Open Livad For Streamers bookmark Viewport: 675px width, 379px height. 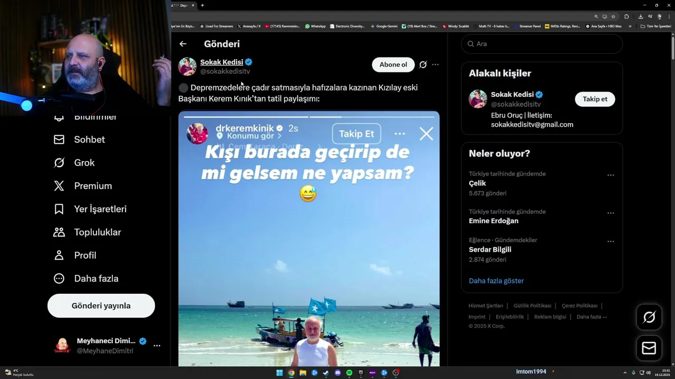[216, 26]
